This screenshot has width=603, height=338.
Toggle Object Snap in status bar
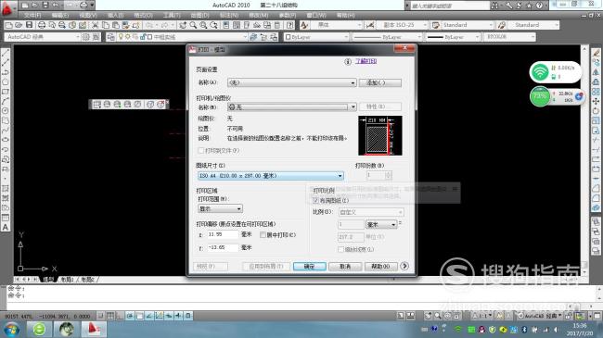click(x=139, y=316)
